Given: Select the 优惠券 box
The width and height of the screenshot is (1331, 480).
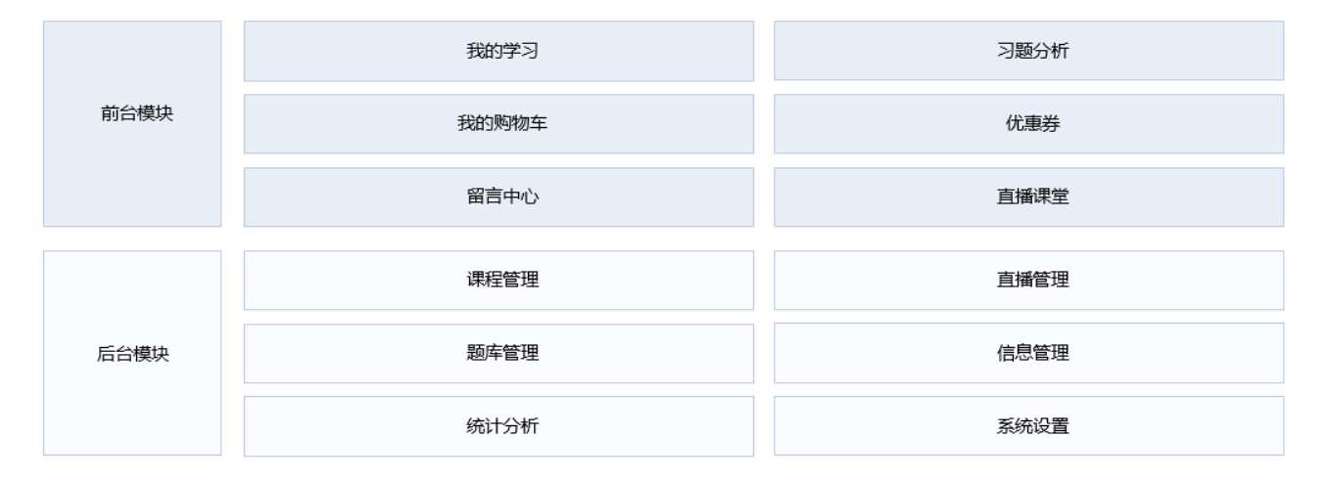Looking at the screenshot, I should 1028,124.
